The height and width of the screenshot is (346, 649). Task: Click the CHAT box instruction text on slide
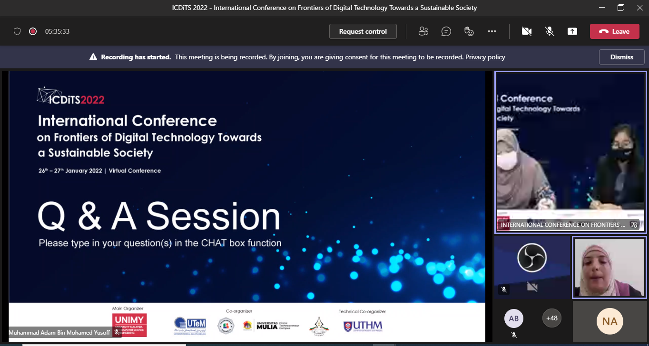(x=160, y=243)
